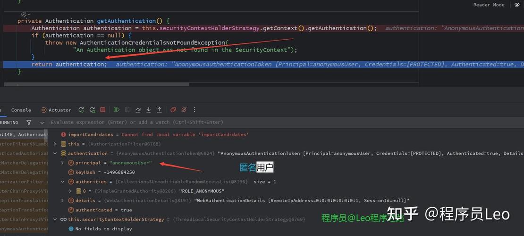Select the "ROLE_ANONYMOUS" value text
This screenshot has width=524, height=236.
pos(202,191)
